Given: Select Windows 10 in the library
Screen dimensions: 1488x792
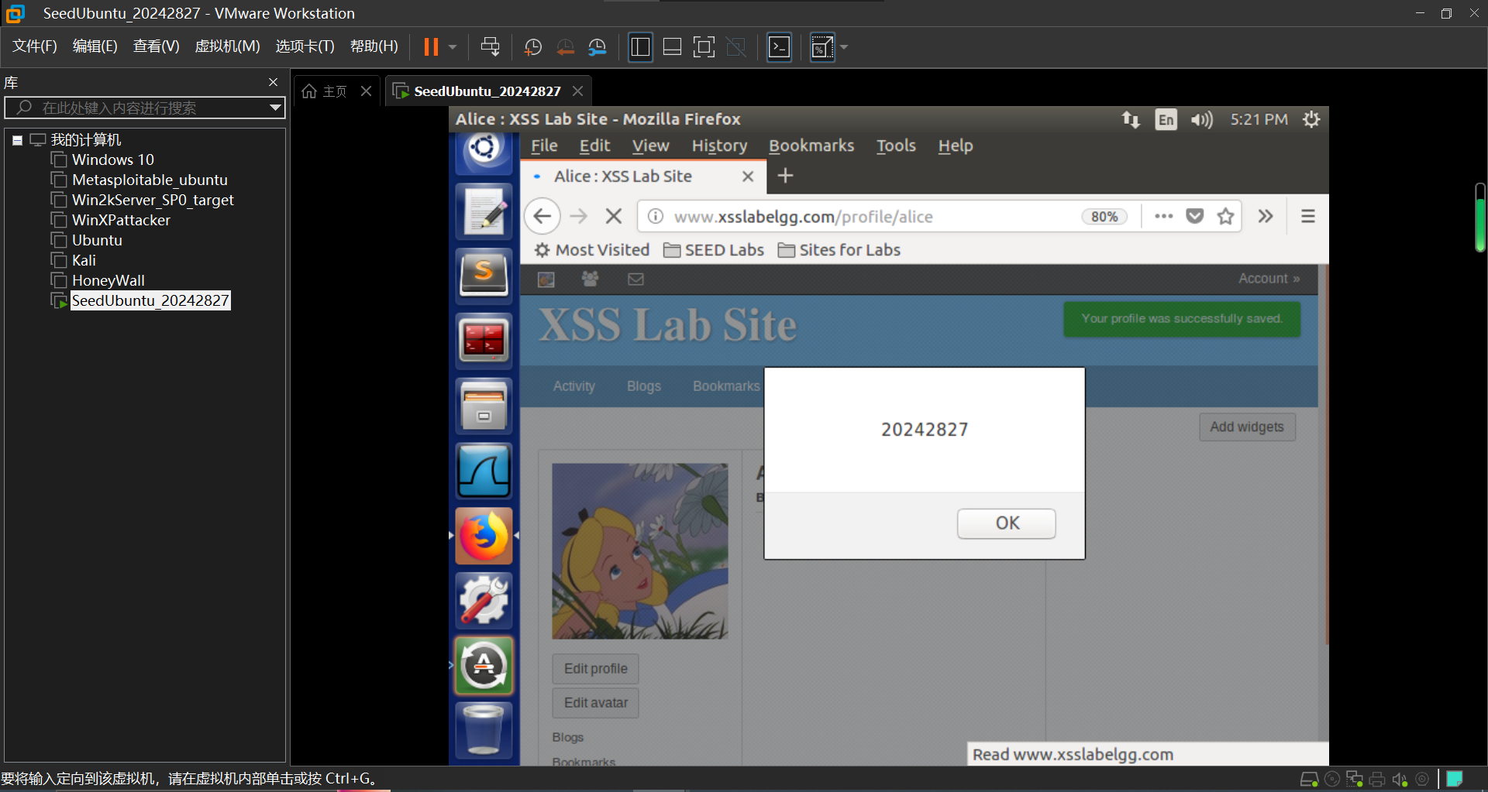Looking at the screenshot, I should tap(112, 159).
